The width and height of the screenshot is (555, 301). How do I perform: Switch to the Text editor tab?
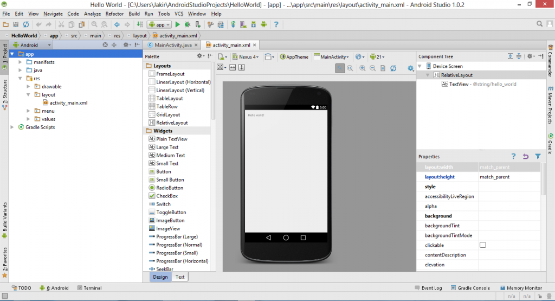[180, 277]
